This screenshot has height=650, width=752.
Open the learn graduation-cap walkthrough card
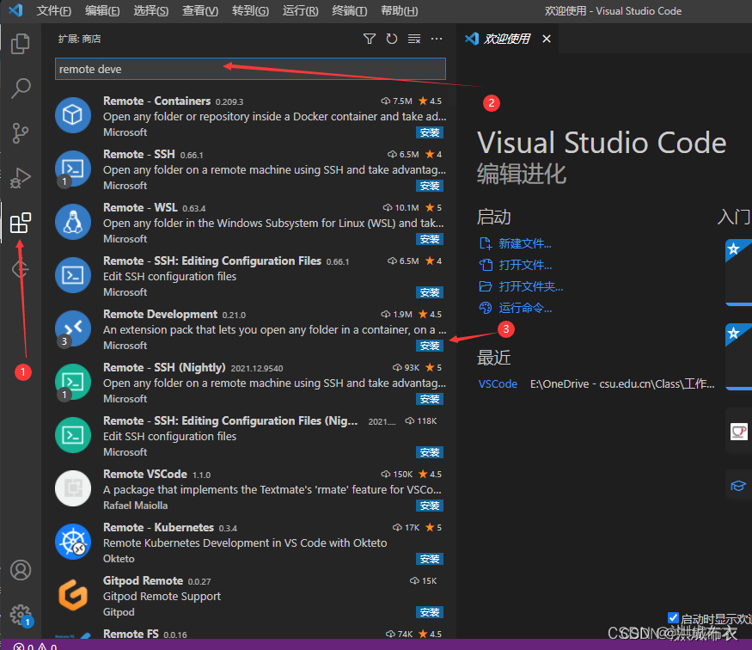point(738,486)
